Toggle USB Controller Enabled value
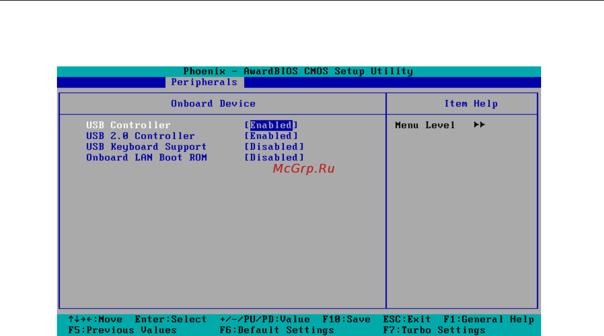This screenshot has height=336, width=604. pyautogui.click(x=271, y=125)
